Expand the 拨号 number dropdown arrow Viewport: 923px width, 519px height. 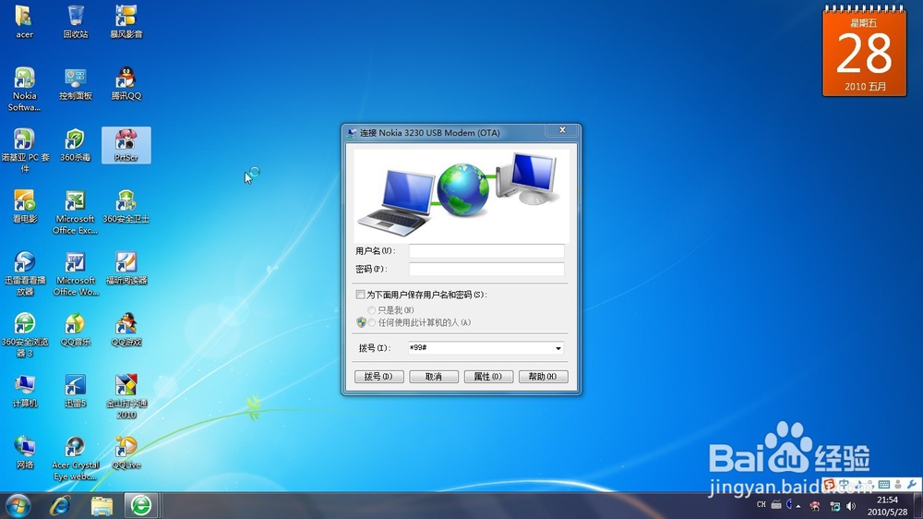[558, 348]
